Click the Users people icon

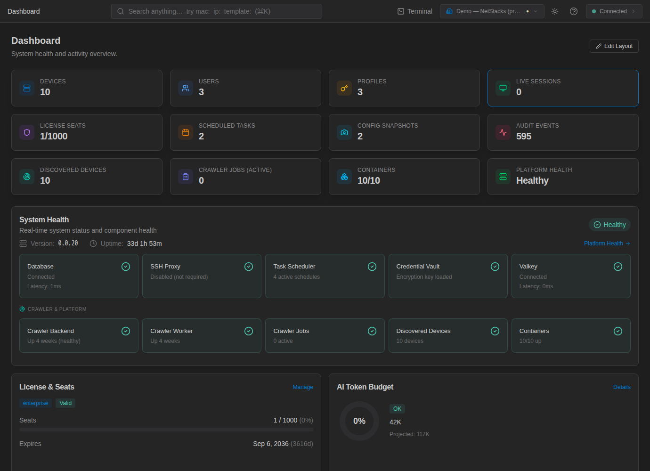186,88
